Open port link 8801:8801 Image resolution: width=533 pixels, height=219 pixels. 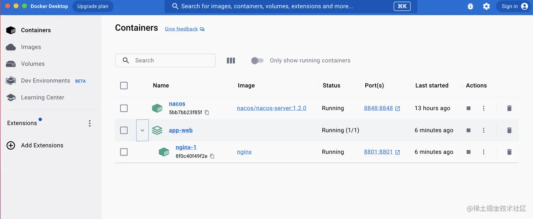tap(378, 152)
